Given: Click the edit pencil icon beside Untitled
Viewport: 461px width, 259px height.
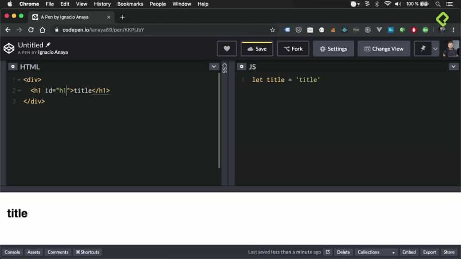Looking at the screenshot, I should tap(48, 45).
